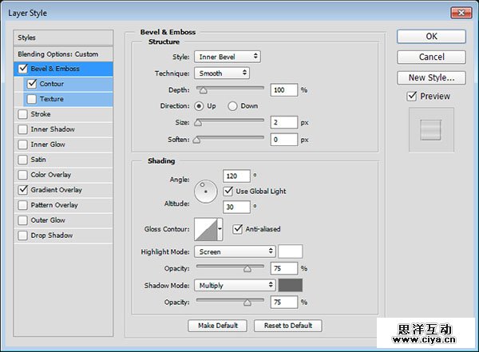479x352 pixels.
Task: Open the Gloss Contour picker arrow
Action: point(220,231)
